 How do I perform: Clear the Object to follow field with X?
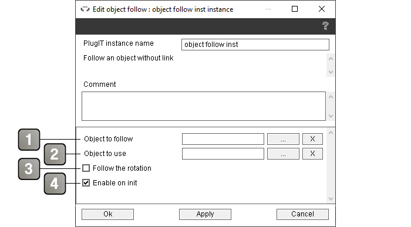(x=312, y=139)
